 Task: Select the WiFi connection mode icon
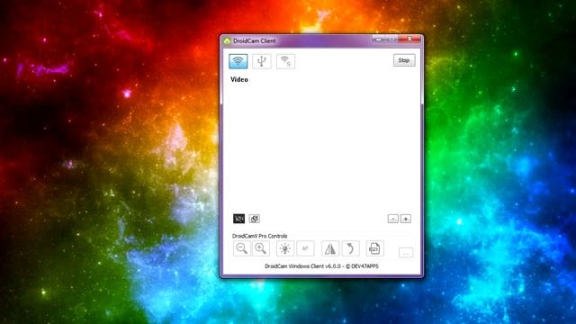tap(238, 61)
